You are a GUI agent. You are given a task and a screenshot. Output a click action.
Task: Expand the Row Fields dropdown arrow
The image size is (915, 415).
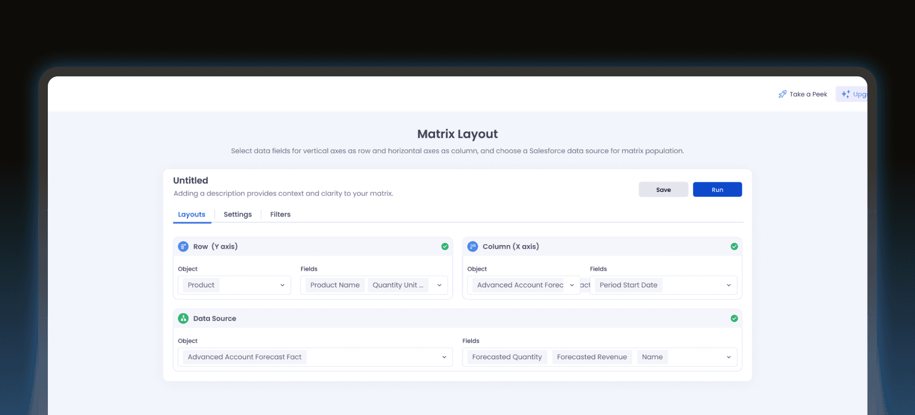pyautogui.click(x=439, y=285)
